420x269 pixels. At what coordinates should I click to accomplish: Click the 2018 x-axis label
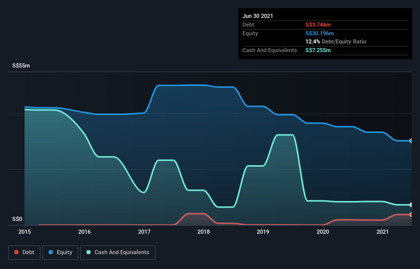coord(204,232)
